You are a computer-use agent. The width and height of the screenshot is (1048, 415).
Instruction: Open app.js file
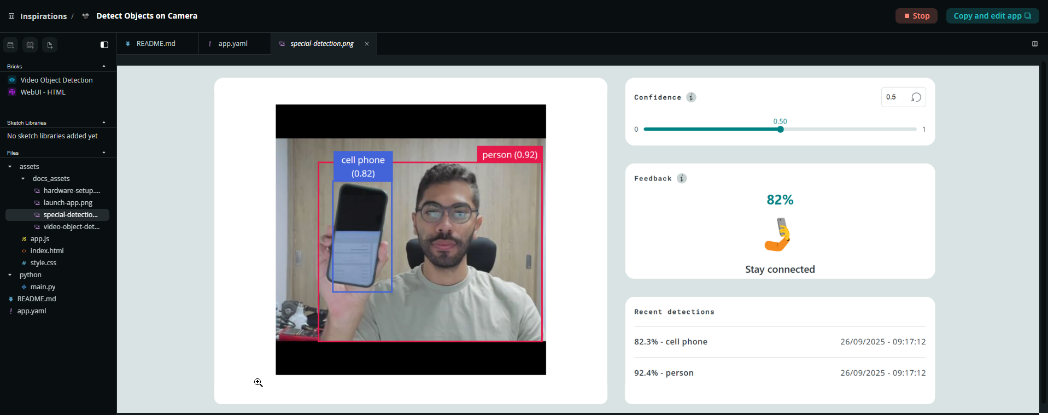click(x=39, y=238)
